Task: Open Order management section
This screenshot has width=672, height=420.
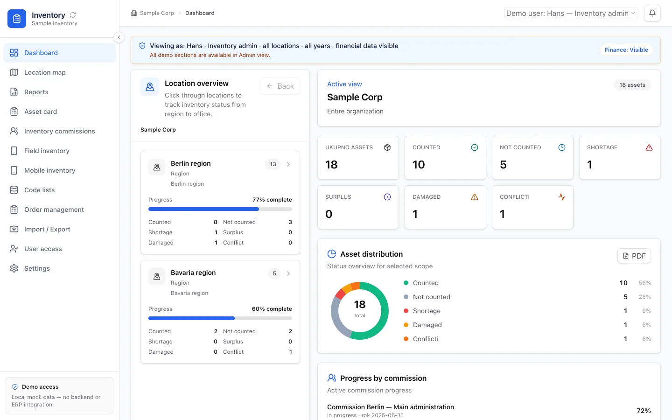Action: [60, 210]
